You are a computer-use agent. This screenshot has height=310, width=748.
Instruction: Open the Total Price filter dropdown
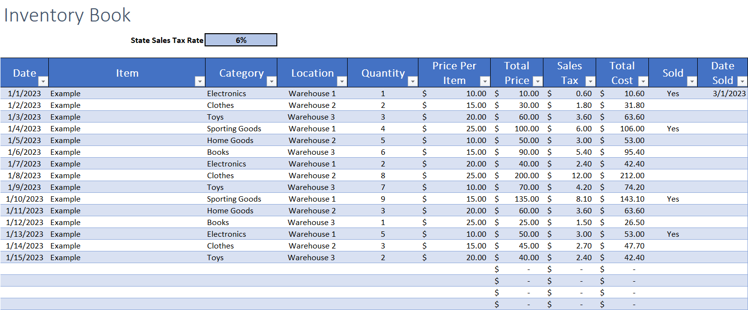pos(538,81)
